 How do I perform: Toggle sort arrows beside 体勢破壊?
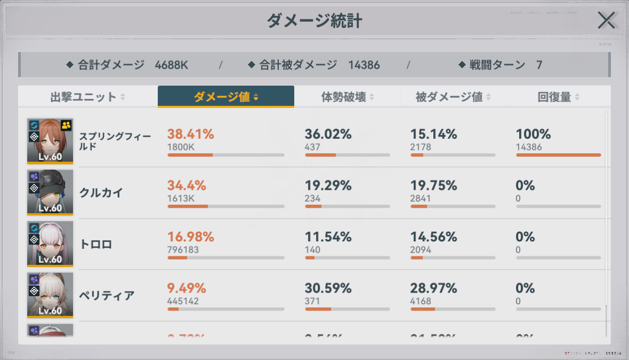tap(372, 97)
